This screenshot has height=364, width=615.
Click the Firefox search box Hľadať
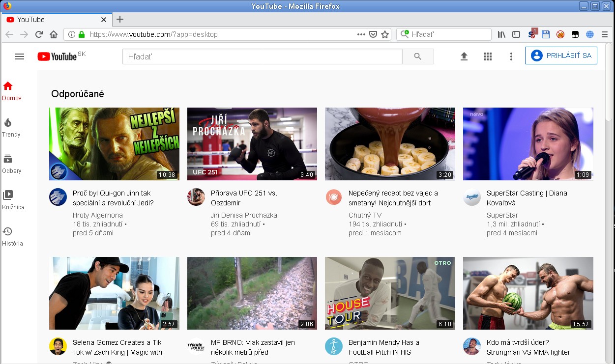[443, 34]
